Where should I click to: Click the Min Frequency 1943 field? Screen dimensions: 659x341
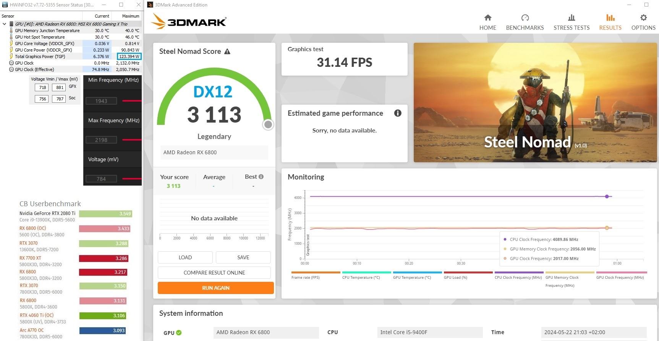[x=101, y=101]
